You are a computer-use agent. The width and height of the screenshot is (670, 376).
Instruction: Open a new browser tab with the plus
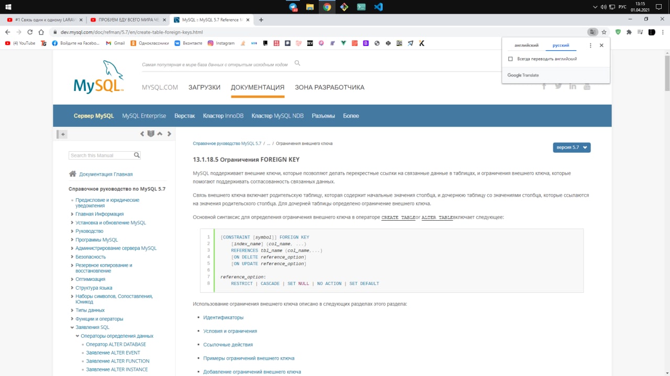pyautogui.click(x=261, y=20)
